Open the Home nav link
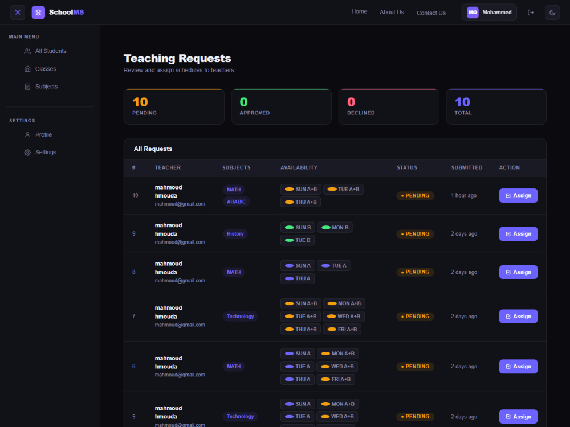Screen dimensions: 570x427 click(x=359, y=11)
